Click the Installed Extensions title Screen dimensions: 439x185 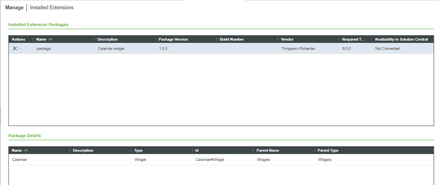52,7
